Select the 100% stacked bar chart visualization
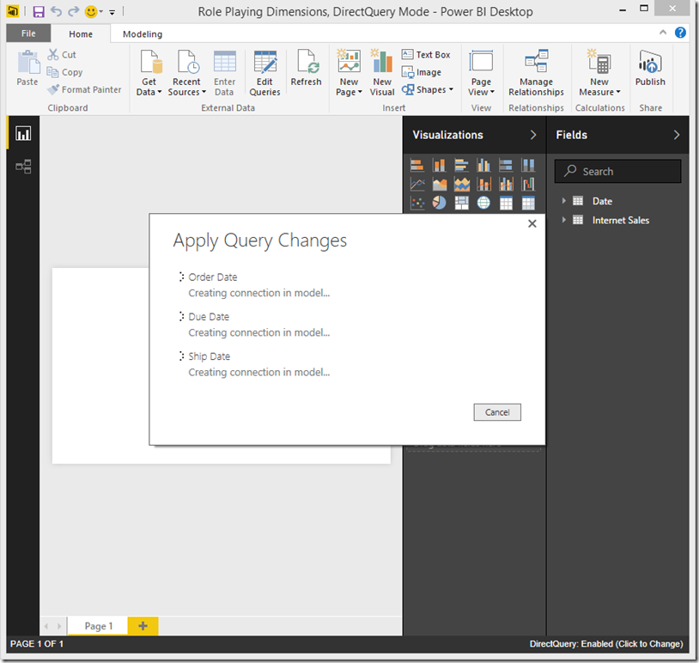 click(506, 166)
